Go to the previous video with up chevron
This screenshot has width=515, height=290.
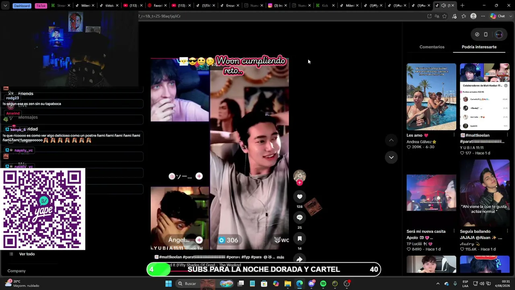click(391, 140)
